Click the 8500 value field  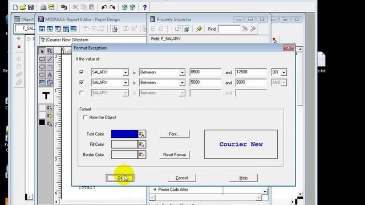205,72
